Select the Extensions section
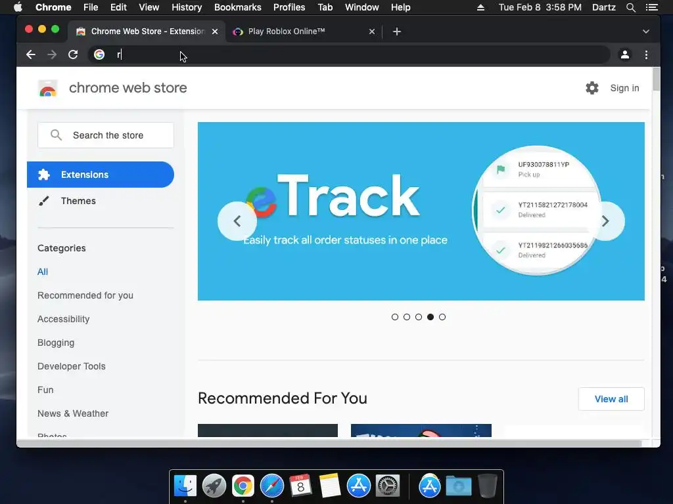 tap(101, 175)
